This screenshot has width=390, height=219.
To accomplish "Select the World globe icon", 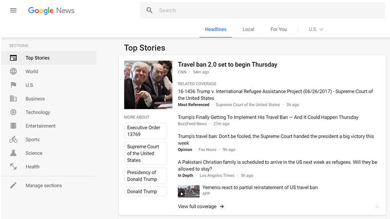I will pos(14,72).
